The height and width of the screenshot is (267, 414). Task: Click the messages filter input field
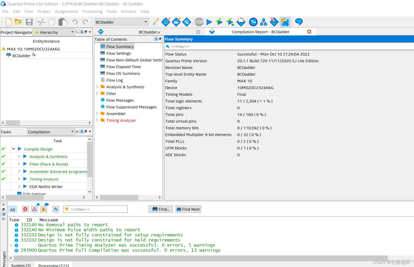[x=95, y=209]
